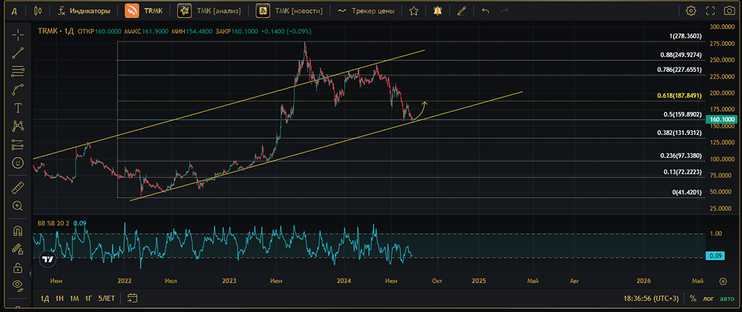Expand the left toolbar collapse arrow
This screenshot has height=312, width=742.
[30, 273]
